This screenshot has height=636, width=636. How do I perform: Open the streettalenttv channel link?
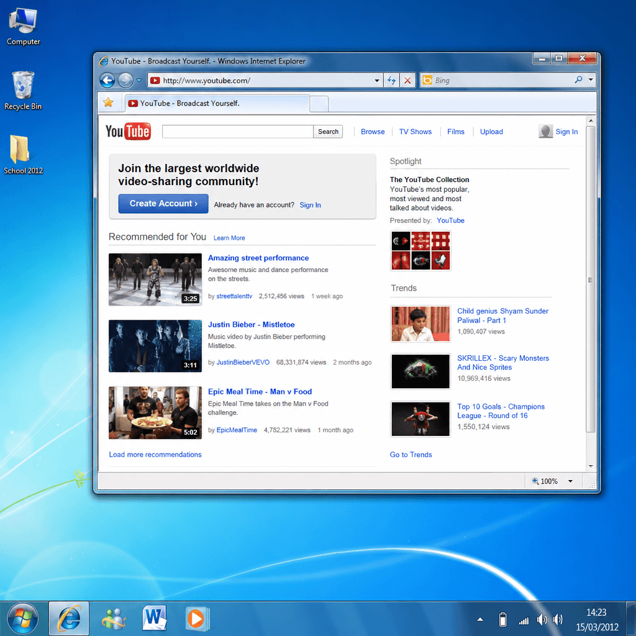pyautogui.click(x=234, y=296)
